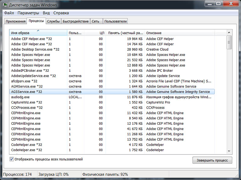Select Adobe Spaces Helper using 12 868 КБ
The height and width of the screenshot is (180, 241).
click(x=112, y=65)
